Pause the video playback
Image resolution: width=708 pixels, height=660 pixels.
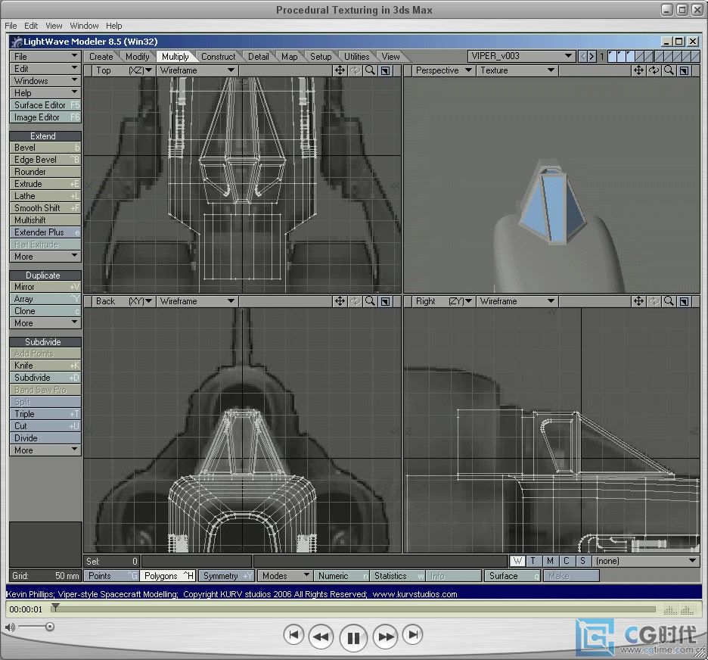tap(353, 638)
